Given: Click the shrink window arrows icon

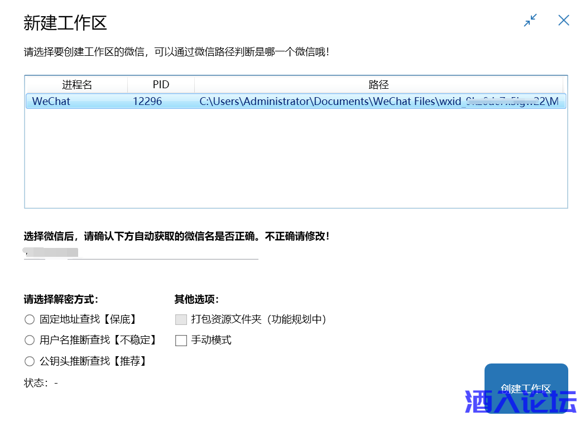Looking at the screenshot, I should pyautogui.click(x=530, y=21).
